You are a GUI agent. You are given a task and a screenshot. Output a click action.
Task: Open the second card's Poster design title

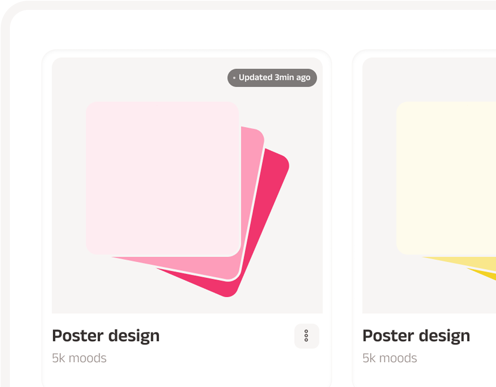(416, 336)
